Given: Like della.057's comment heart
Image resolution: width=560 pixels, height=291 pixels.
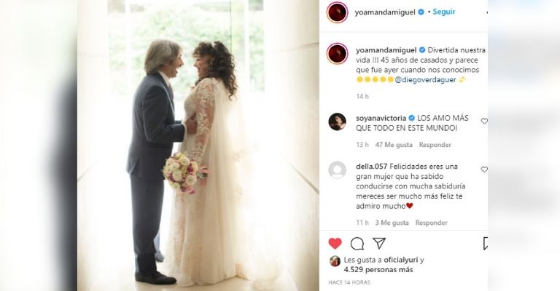Looking at the screenshot, I should (484, 170).
